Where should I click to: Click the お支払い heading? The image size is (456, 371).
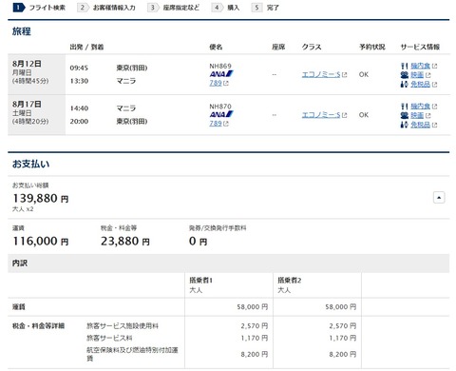pyautogui.click(x=31, y=164)
